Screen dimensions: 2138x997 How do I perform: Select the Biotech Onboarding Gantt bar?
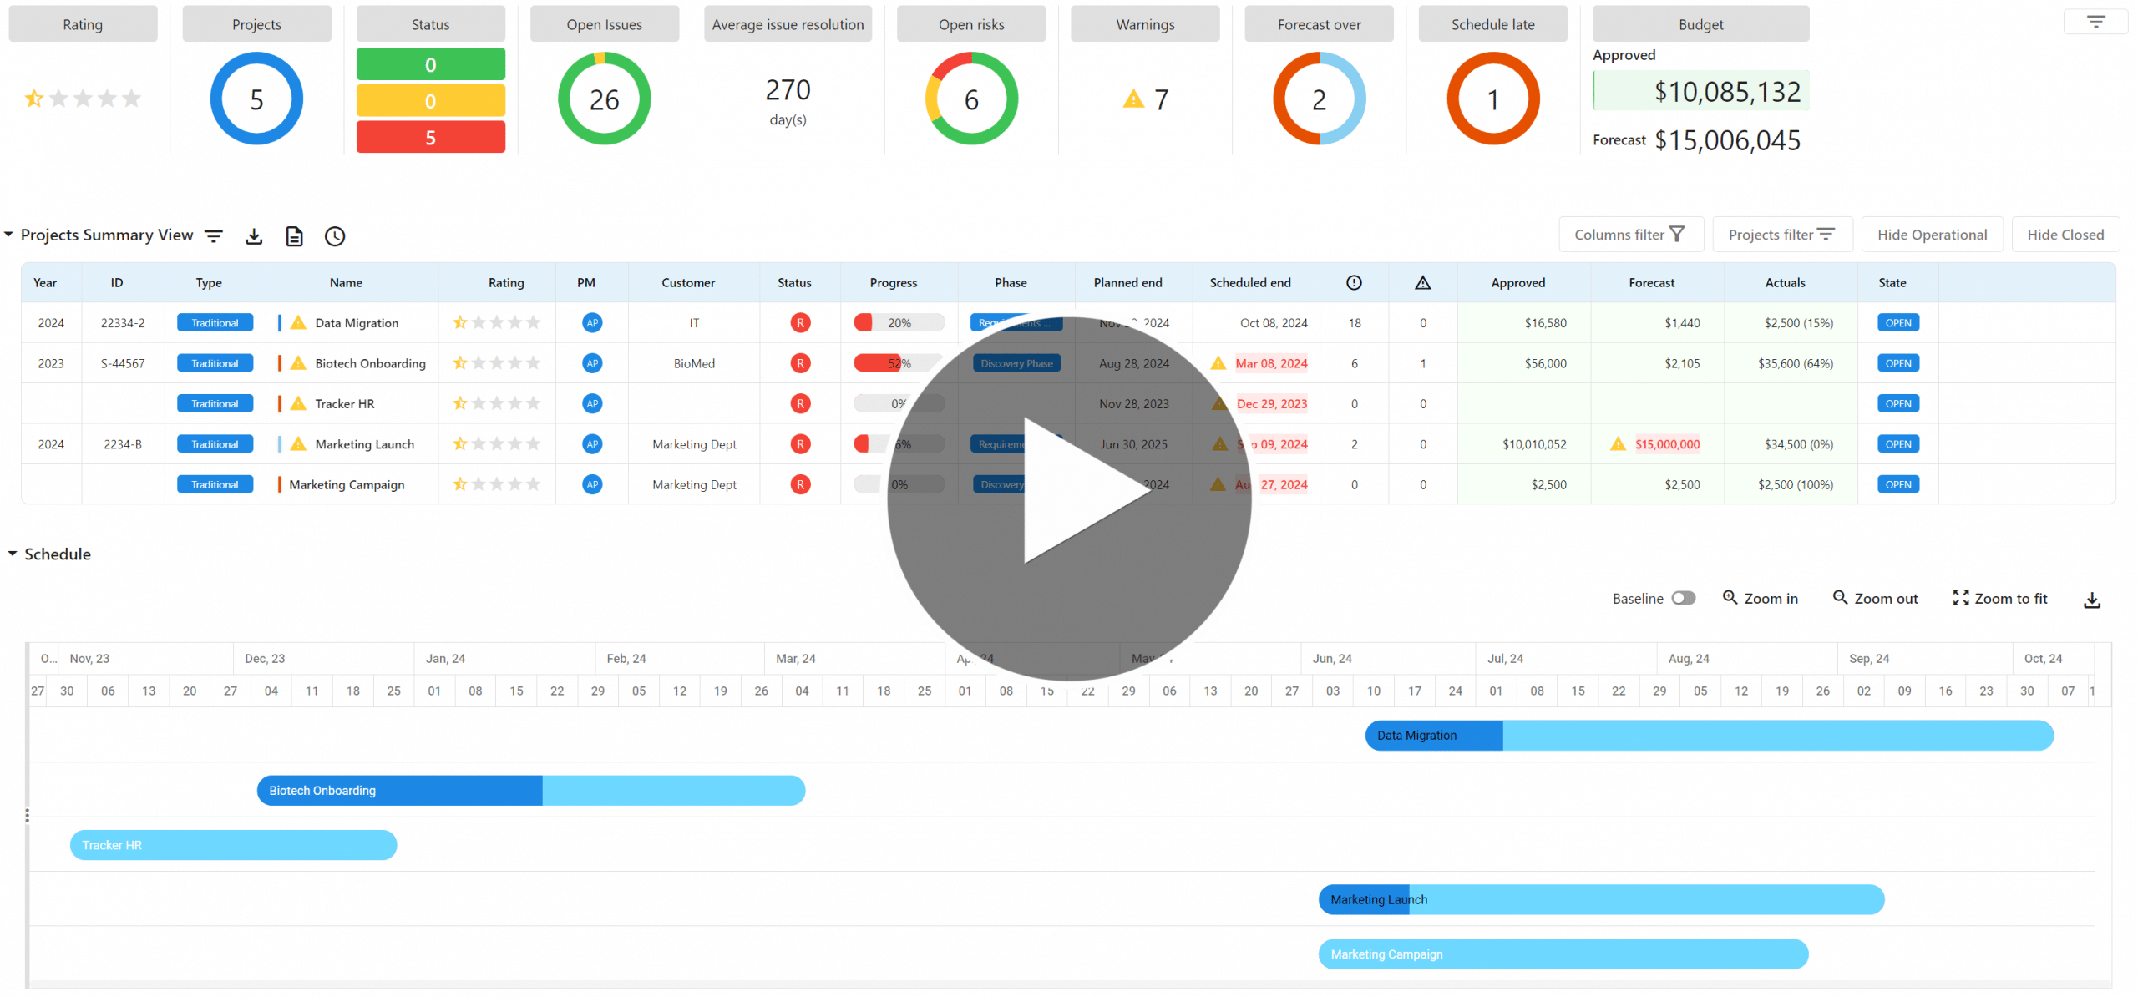point(531,790)
